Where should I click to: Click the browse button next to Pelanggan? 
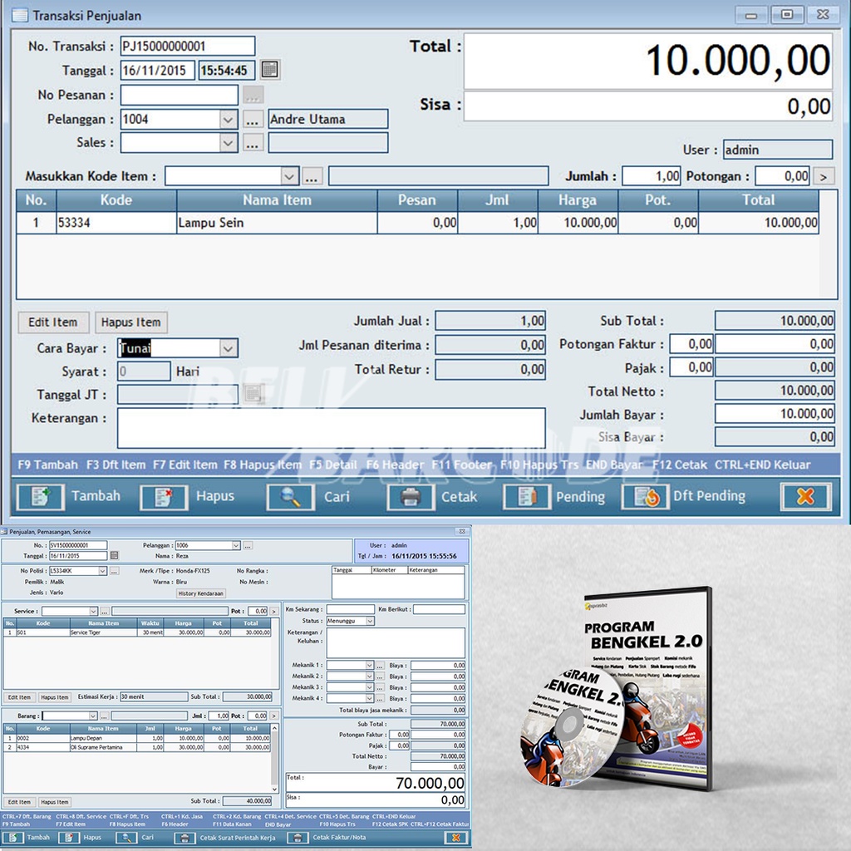pyautogui.click(x=253, y=120)
